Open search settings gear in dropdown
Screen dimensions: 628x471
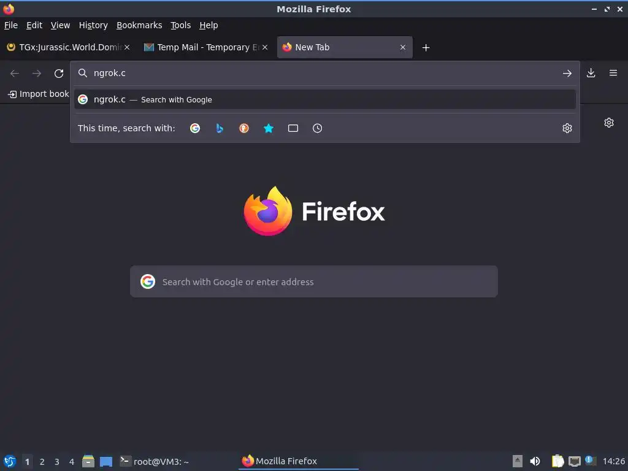[x=567, y=128]
